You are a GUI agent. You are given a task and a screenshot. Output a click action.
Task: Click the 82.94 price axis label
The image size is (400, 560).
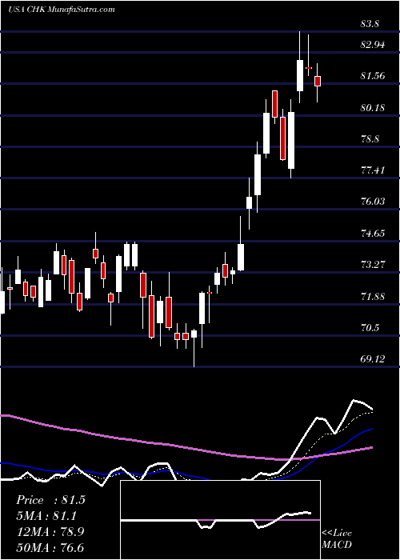tap(372, 45)
